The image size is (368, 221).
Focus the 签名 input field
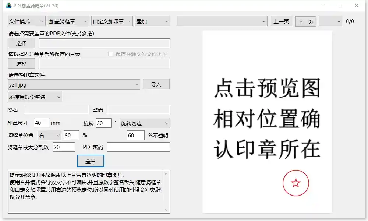coord(56,109)
